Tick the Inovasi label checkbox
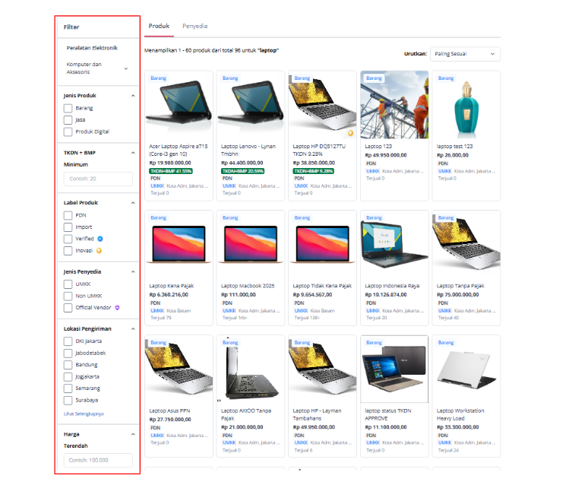This screenshot has height=485, width=569. click(x=68, y=251)
